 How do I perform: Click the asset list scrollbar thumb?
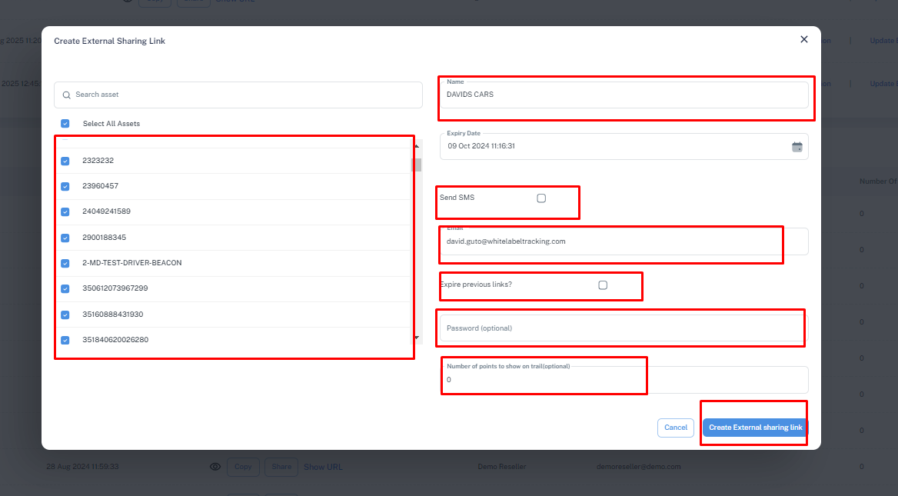417,165
